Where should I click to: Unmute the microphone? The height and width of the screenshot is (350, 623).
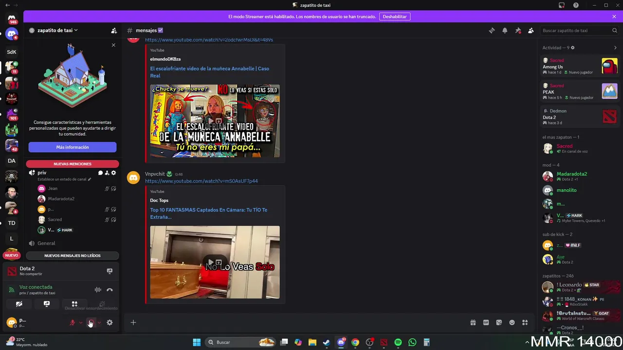click(x=73, y=322)
